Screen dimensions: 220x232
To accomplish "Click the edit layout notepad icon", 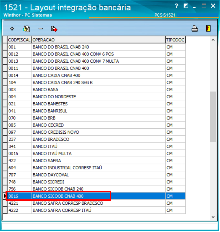I will pyautogui.click(x=26, y=29).
